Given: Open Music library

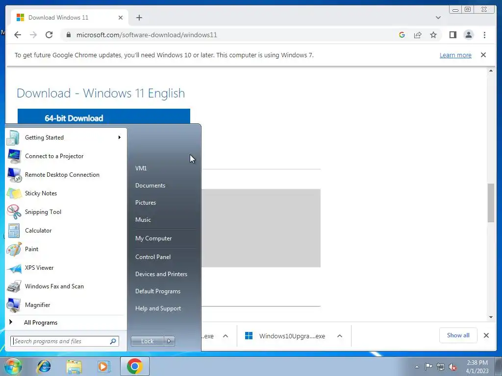Looking at the screenshot, I should click(x=143, y=220).
